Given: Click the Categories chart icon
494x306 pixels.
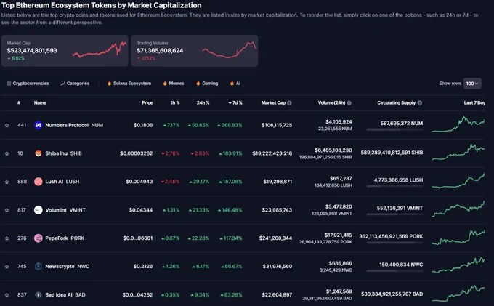Looking at the screenshot, I should point(62,84).
